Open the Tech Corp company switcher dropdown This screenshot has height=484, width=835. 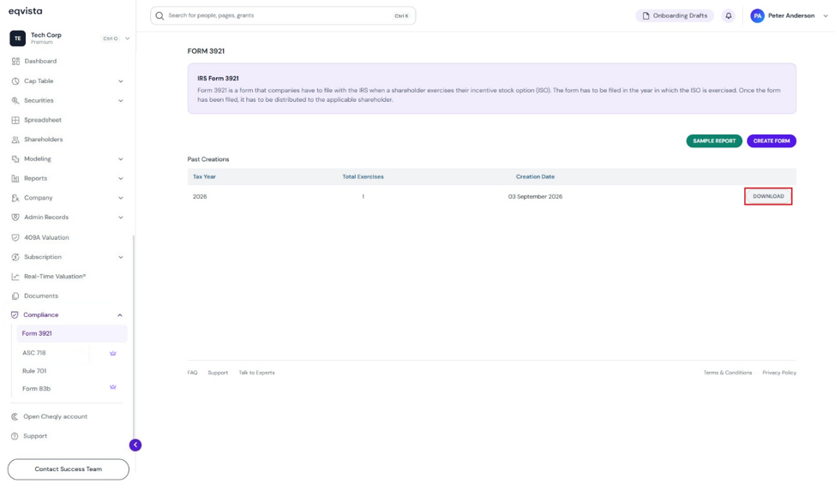[x=127, y=39]
